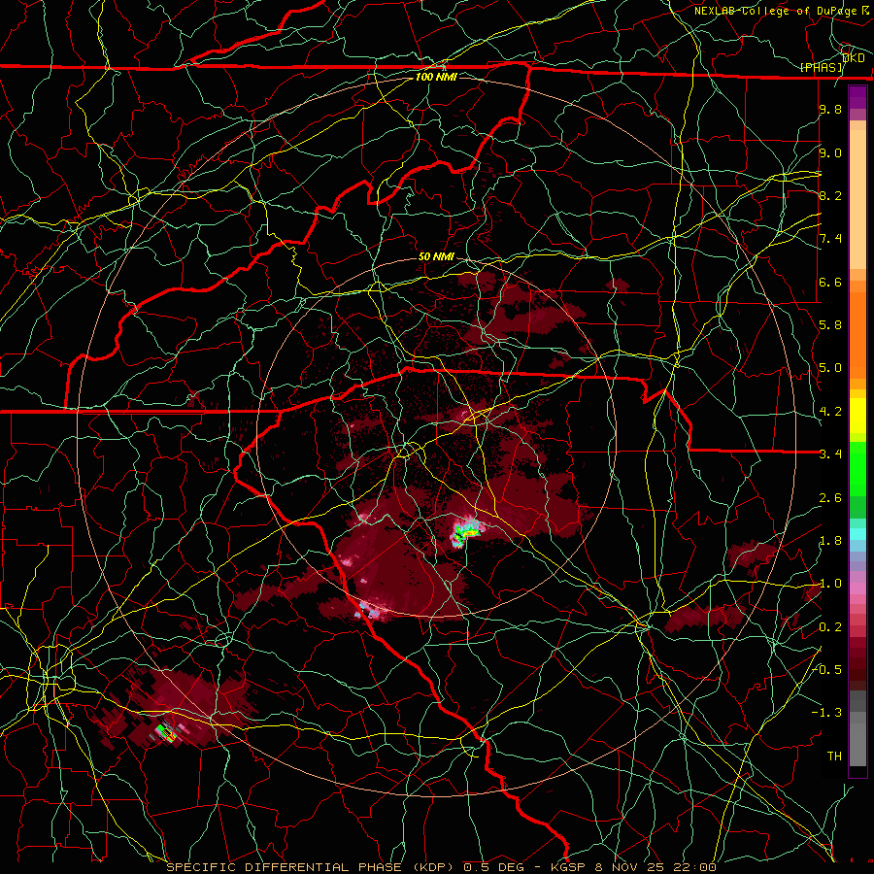Viewport: 874px width, 874px height.
Task: Pick the cyan segment of the color bar
Action: click(857, 534)
